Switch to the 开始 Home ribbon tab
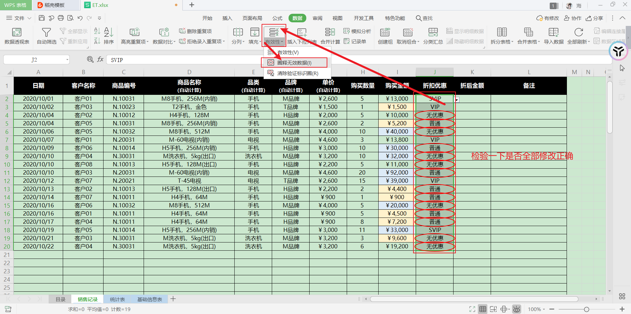 207,18
